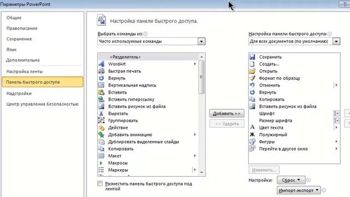Click info icon next to 'Импорт-экспорт'
The width and height of the screenshot is (350, 197).
coord(324,190)
